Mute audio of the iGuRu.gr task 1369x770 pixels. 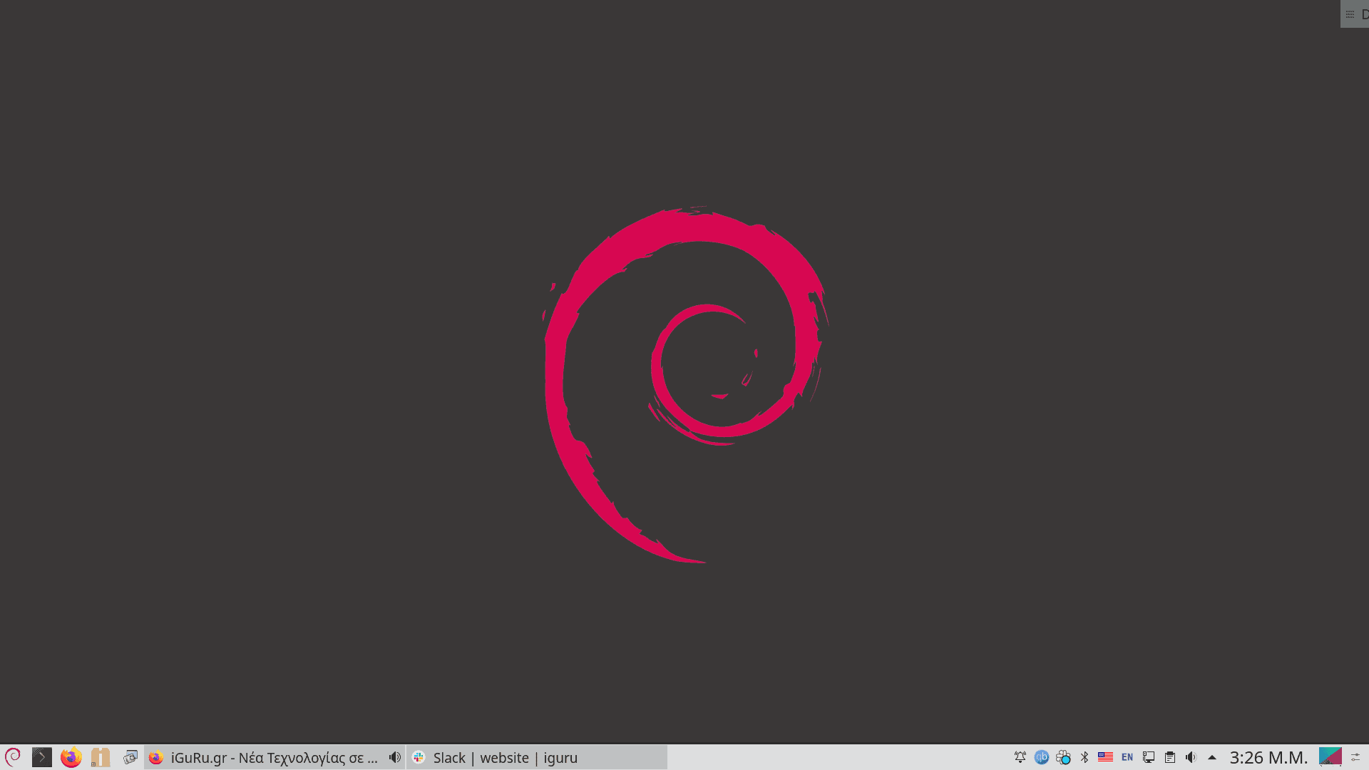(x=394, y=757)
